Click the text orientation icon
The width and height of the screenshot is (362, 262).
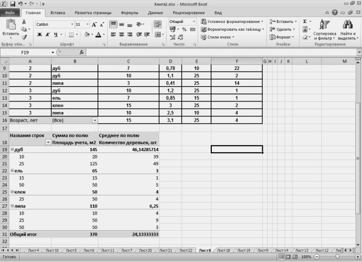click(139, 24)
